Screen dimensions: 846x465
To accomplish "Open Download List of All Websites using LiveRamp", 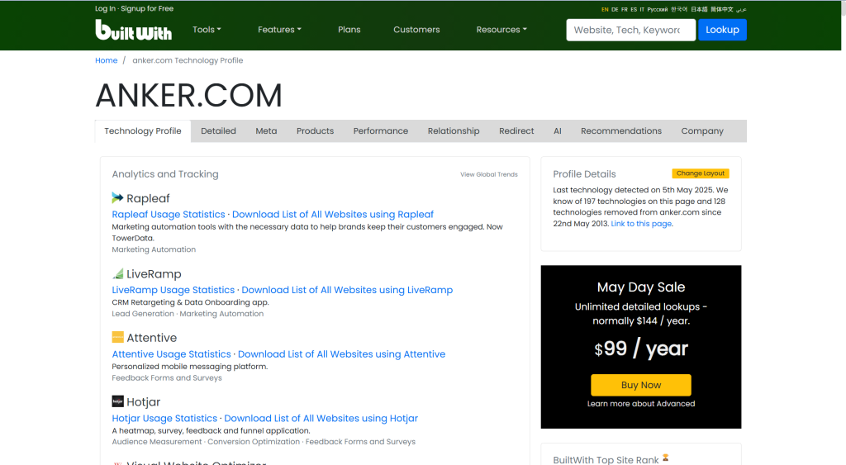I will (347, 290).
